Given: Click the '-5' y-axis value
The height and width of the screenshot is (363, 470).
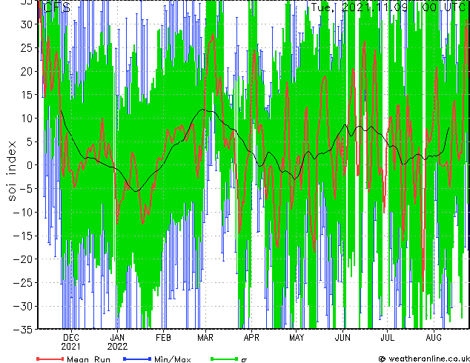Looking at the screenshot, I should pyautogui.click(x=27, y=189).
